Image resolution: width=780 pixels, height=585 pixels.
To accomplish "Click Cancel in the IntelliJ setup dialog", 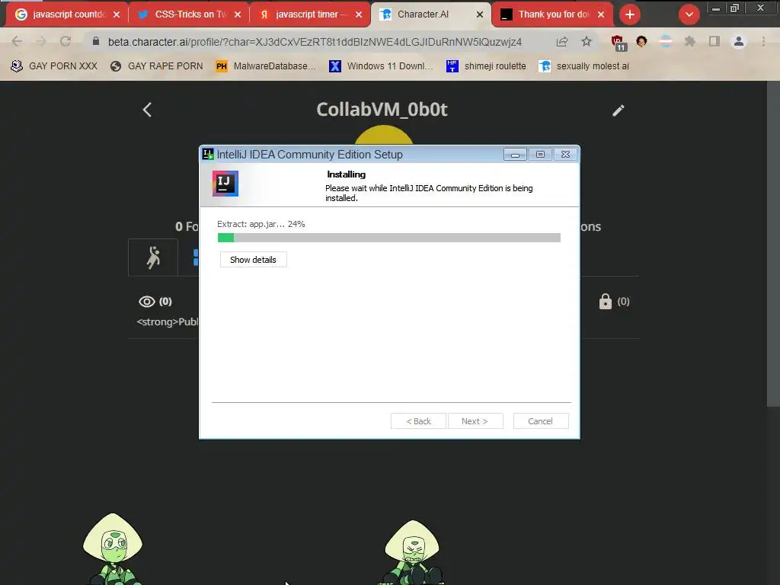I will [540, 421].
